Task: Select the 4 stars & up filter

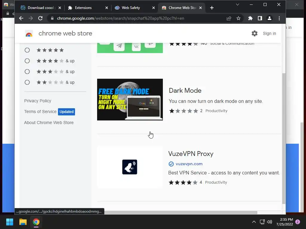Action: [27, 61]
